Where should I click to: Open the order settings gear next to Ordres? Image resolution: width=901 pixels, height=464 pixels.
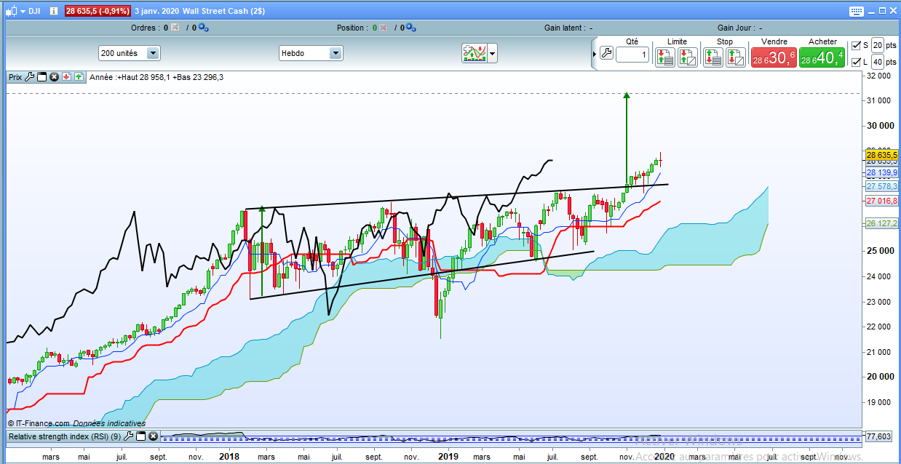203,28
